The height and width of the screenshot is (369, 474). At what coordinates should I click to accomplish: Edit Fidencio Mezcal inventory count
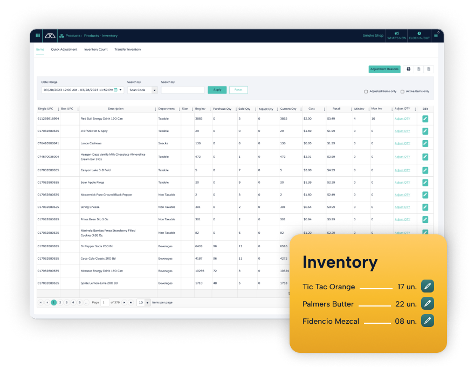(x=428, y=321)
